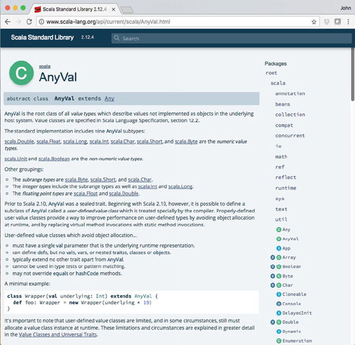Open the ref package
The width and height of the screenshot is (355, 345).
pyautogui.click(x=280, y=167)
